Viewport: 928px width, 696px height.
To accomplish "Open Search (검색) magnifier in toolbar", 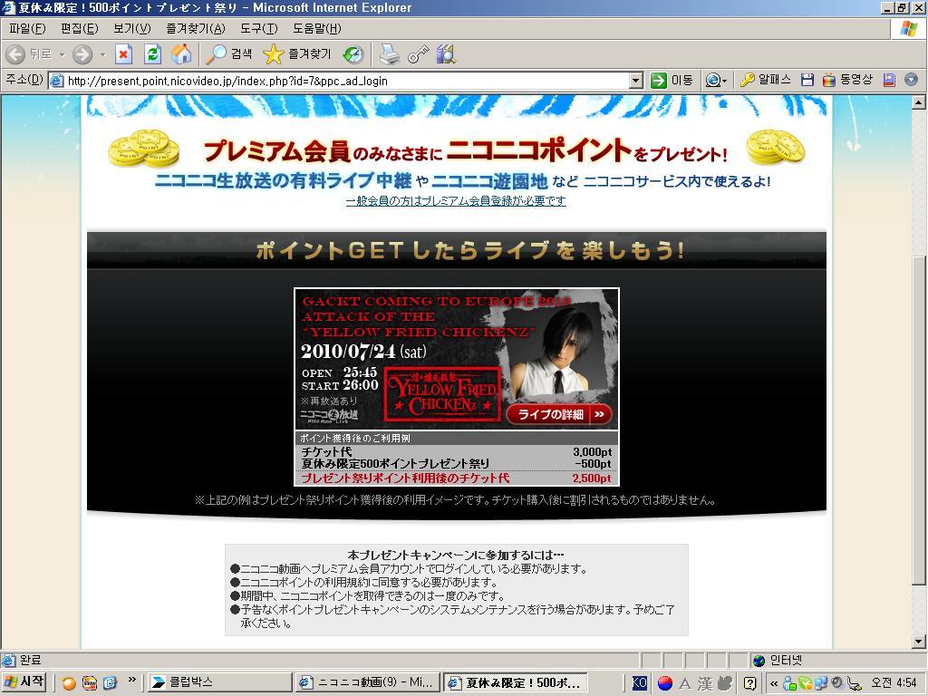I will coord(229,54).
